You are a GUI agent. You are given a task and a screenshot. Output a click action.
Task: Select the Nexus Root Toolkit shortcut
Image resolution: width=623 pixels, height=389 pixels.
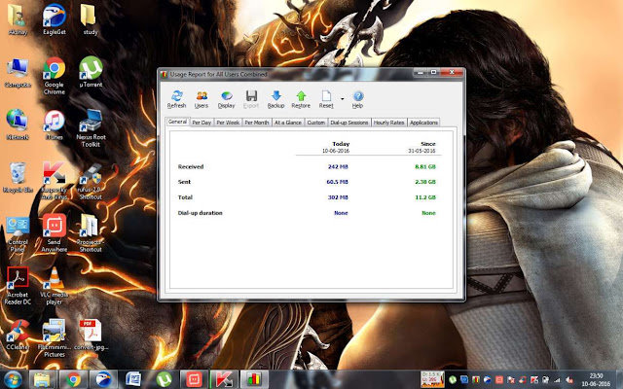click(91, 127)
